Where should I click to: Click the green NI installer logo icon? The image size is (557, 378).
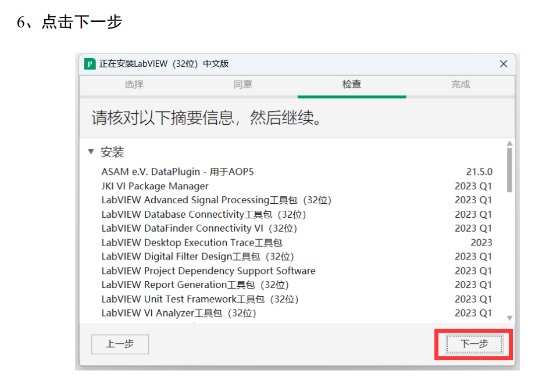[90, 64]
